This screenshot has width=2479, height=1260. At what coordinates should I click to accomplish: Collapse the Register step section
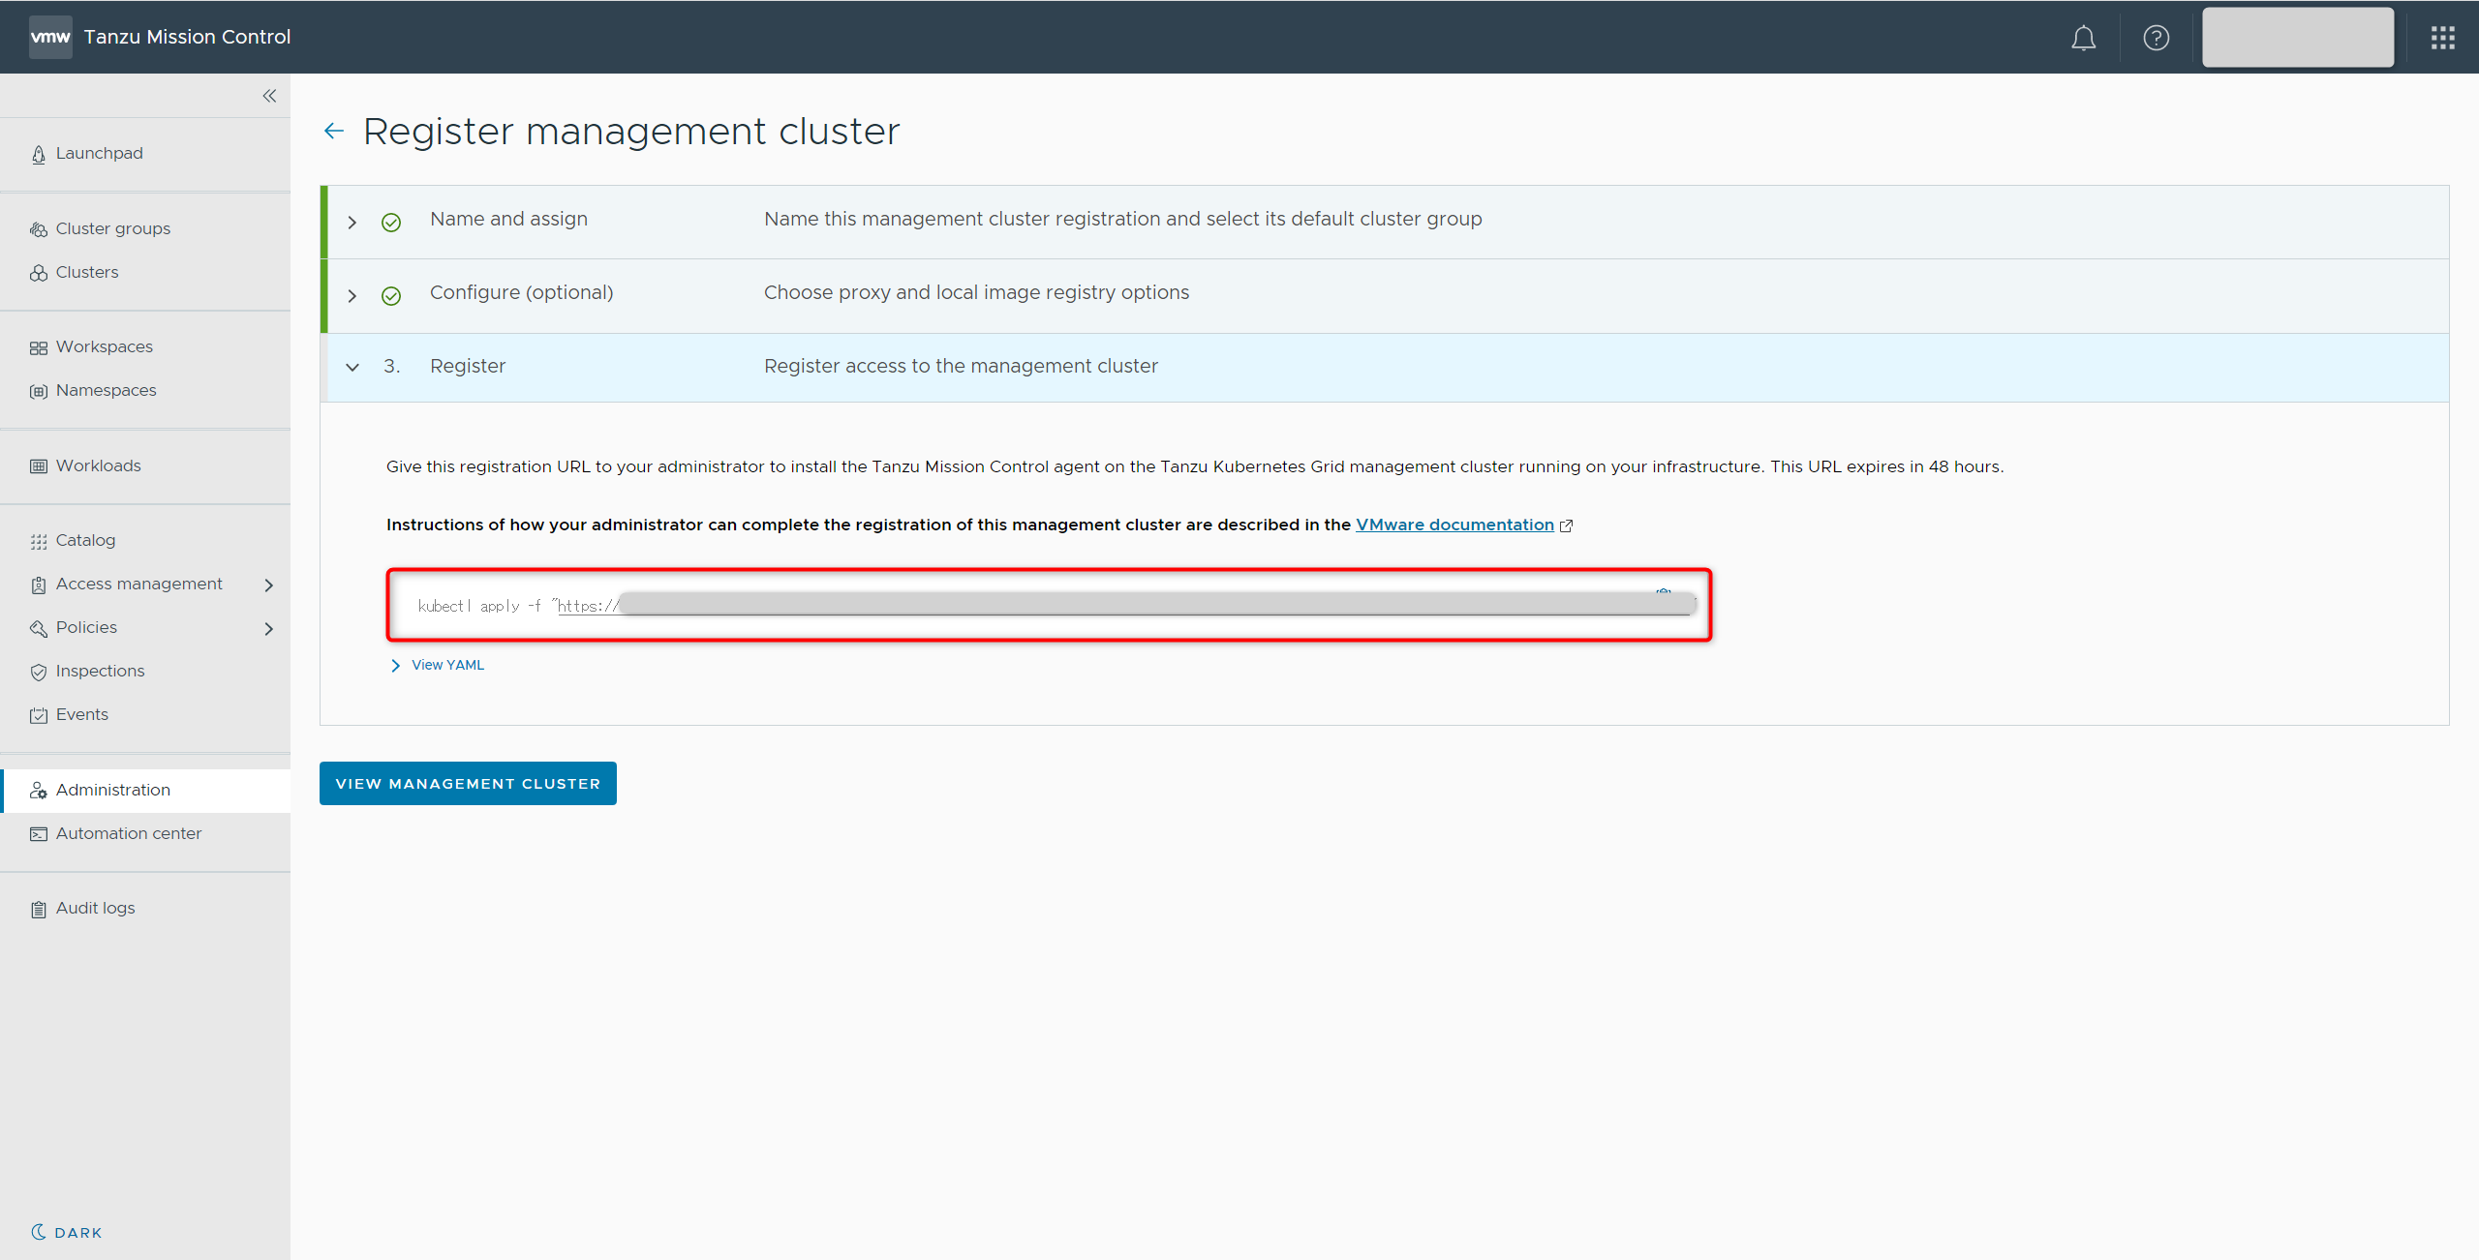click(x=352, y=368)
